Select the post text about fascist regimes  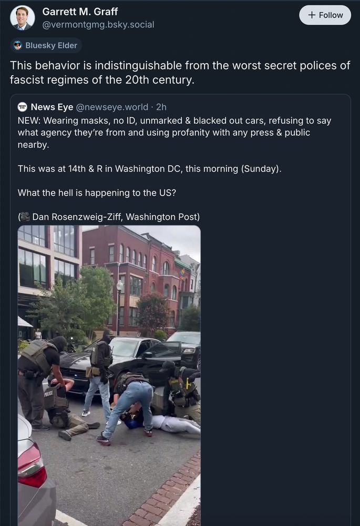tap(179, 73)
